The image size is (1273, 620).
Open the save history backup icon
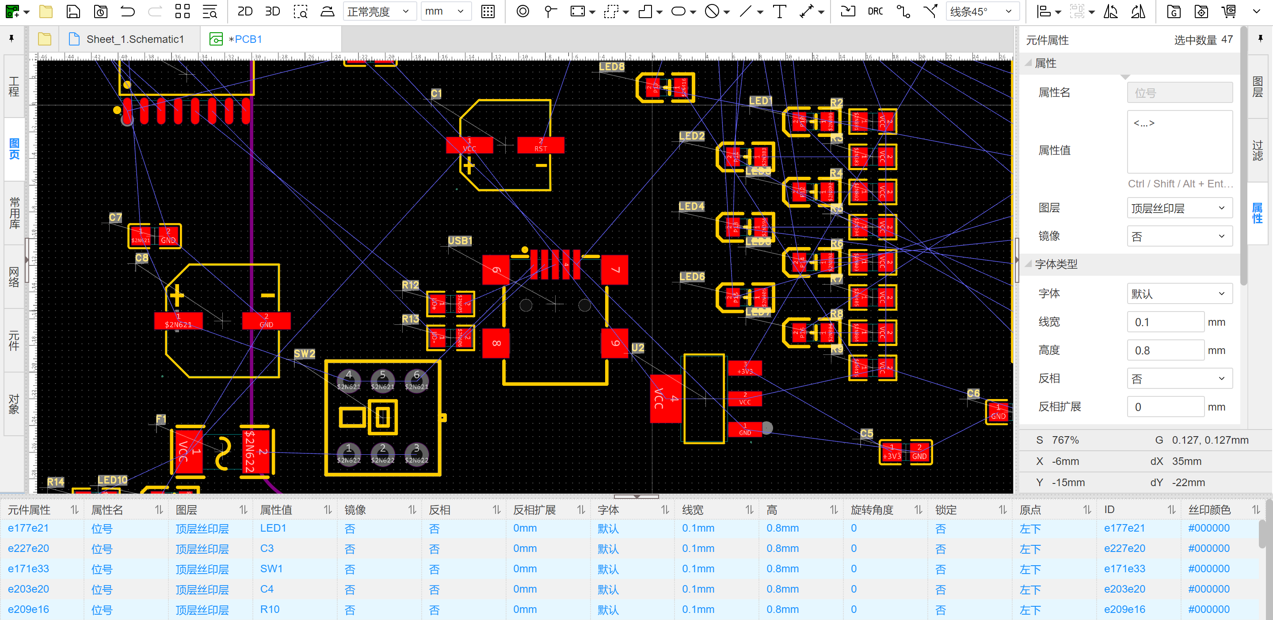point(101,11)
